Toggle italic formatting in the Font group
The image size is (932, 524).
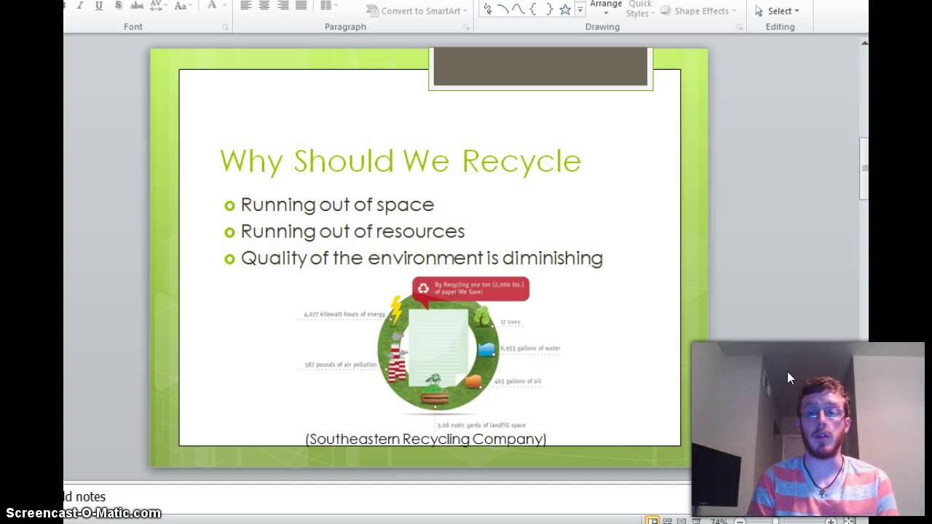[x=81, y=6]
